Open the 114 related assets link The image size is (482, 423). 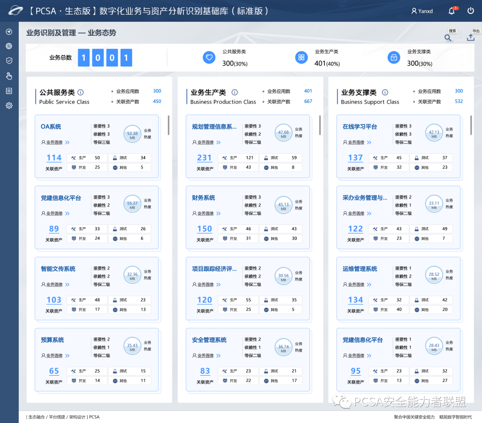[x=54, y=158]
